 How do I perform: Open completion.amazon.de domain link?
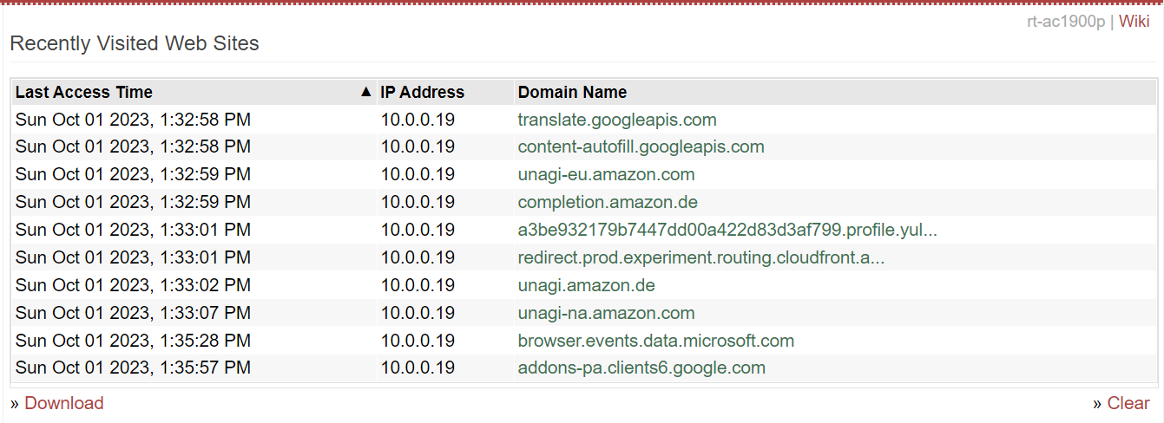pos(608,203)
